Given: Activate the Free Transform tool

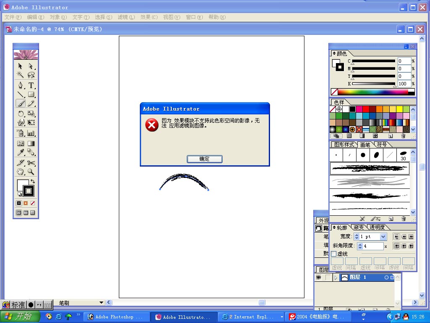Looking at the screenshot, I should click(31, 122).
